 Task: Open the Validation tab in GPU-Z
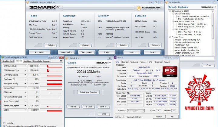click(x=28, y=61)
